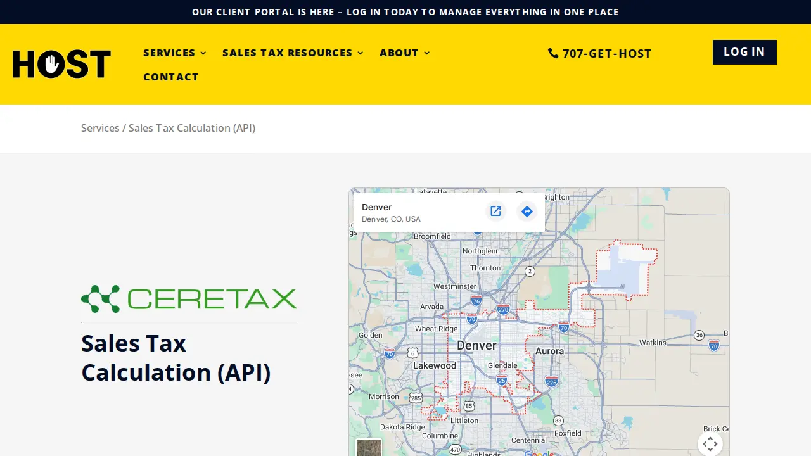Click the Arvada label on the map

432,307
